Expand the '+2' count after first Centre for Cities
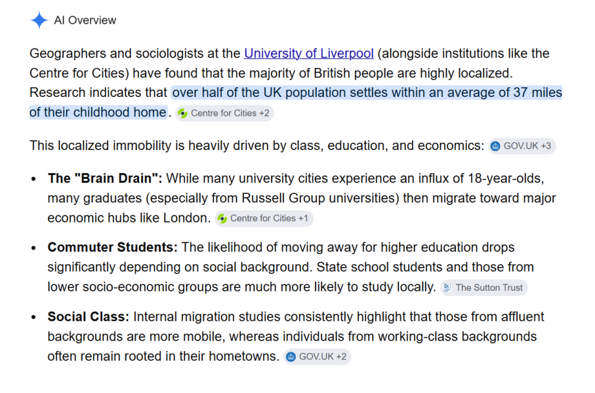This screenshot has height=393, width=595. click(264, 113)
